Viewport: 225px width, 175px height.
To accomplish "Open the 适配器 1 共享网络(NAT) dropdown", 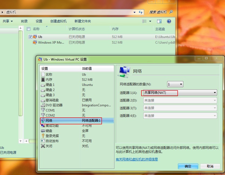I will coord(180,93).
